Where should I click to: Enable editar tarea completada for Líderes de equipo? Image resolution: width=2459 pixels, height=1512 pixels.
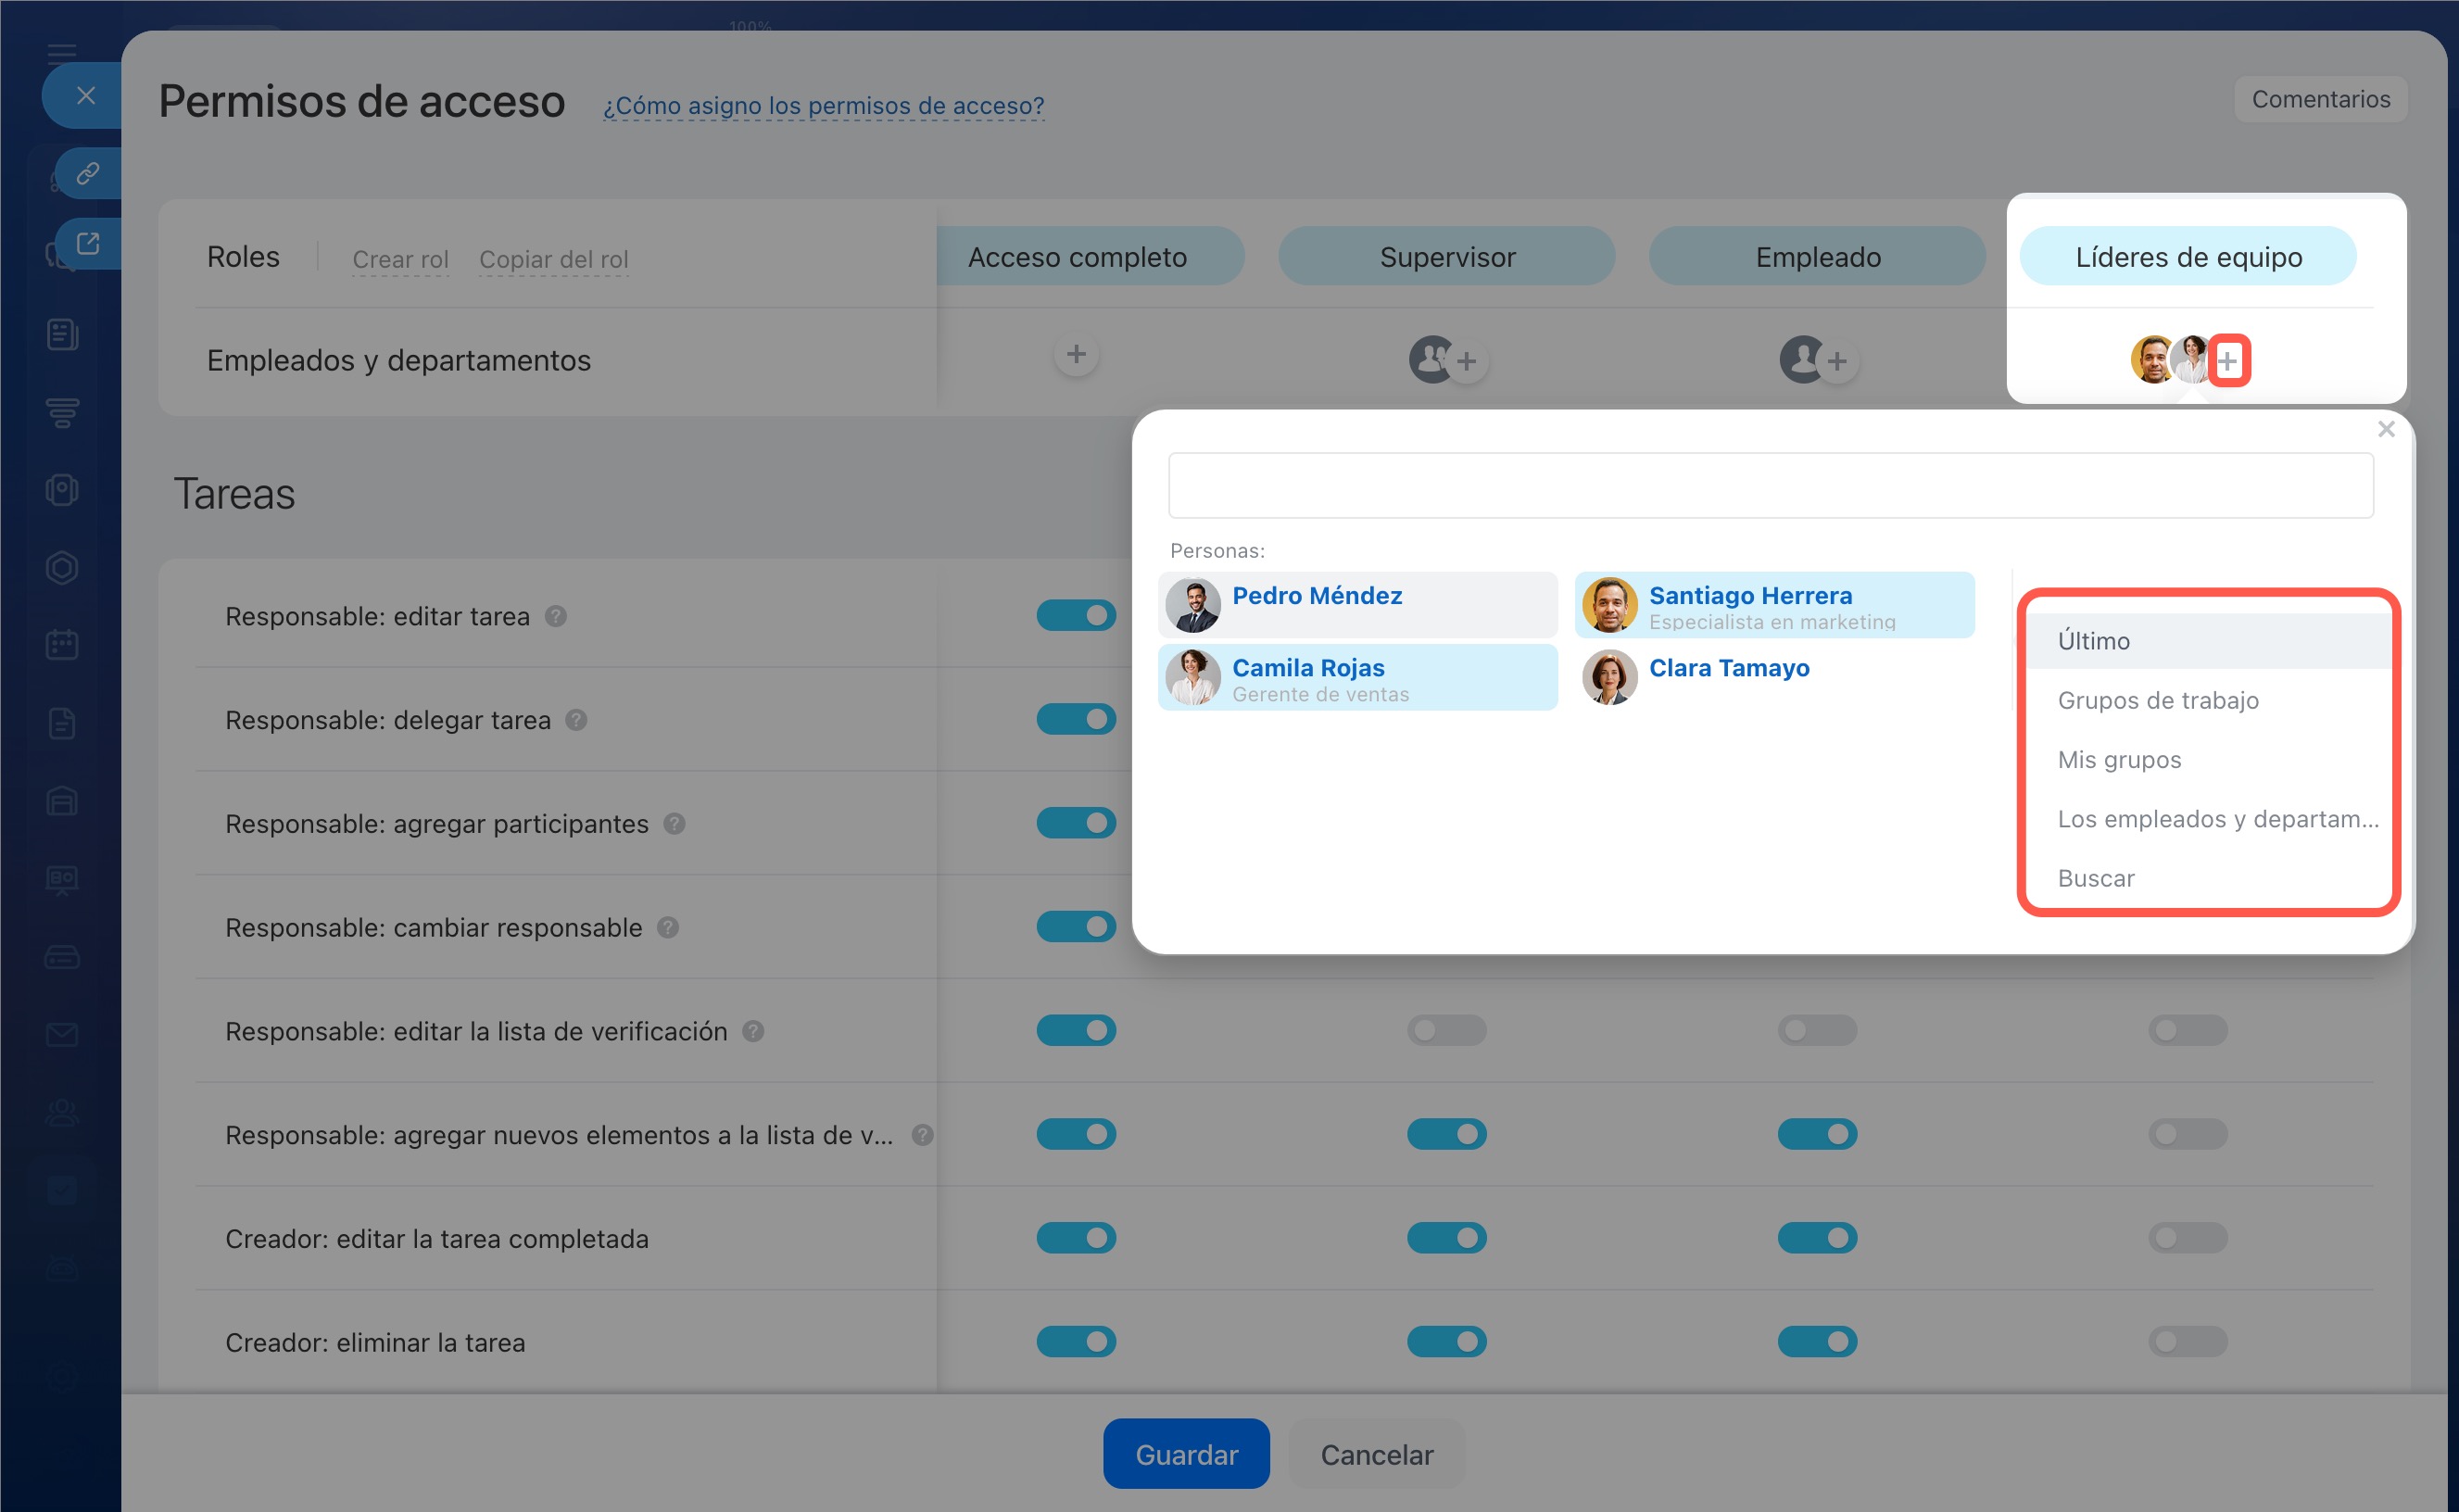[x=2187, y=1238]
